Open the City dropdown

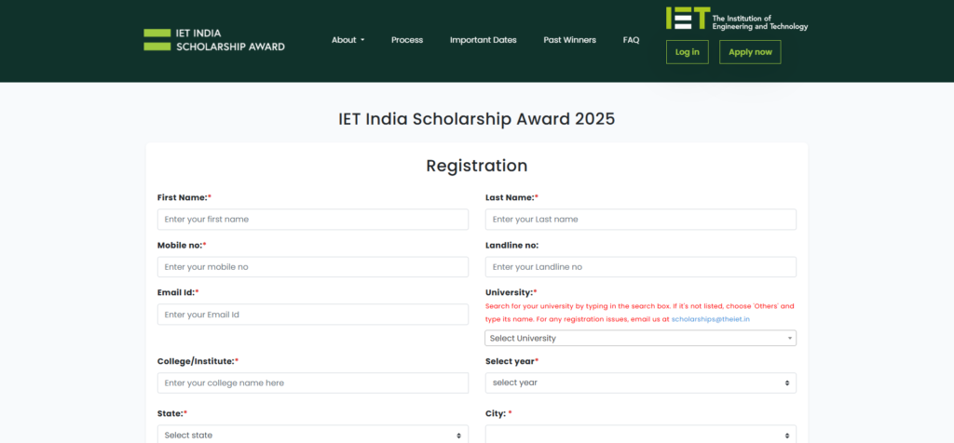(x=641, y=435)
